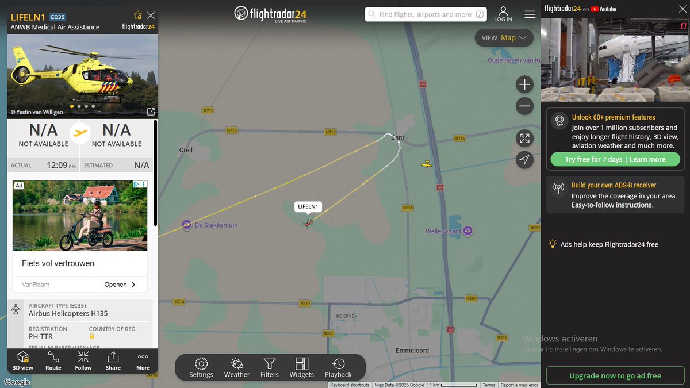Open map Terms link

click(x=489, y=385)
